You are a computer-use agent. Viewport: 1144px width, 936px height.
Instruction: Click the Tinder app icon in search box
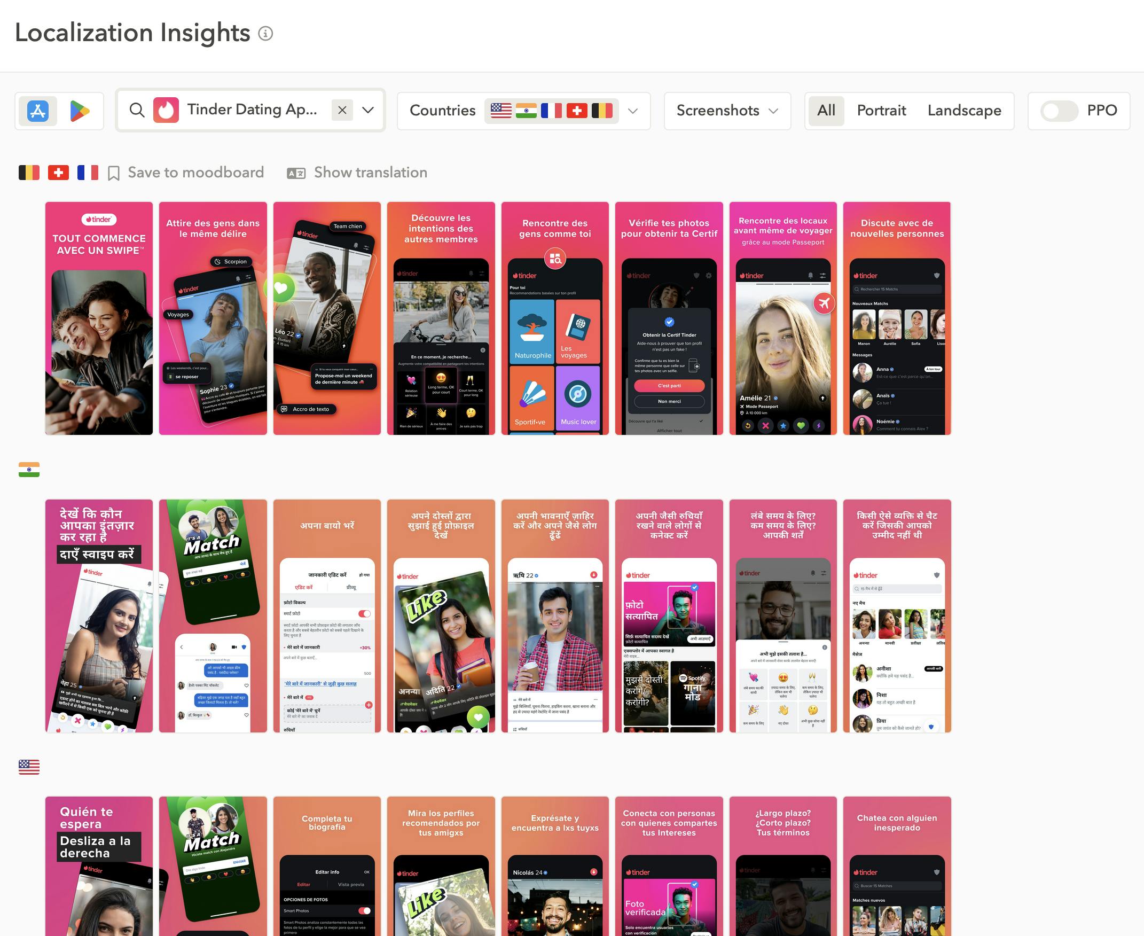point(166,110)
